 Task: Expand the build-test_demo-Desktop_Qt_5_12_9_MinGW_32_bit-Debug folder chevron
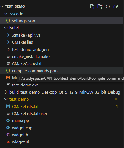pos(6,92)
